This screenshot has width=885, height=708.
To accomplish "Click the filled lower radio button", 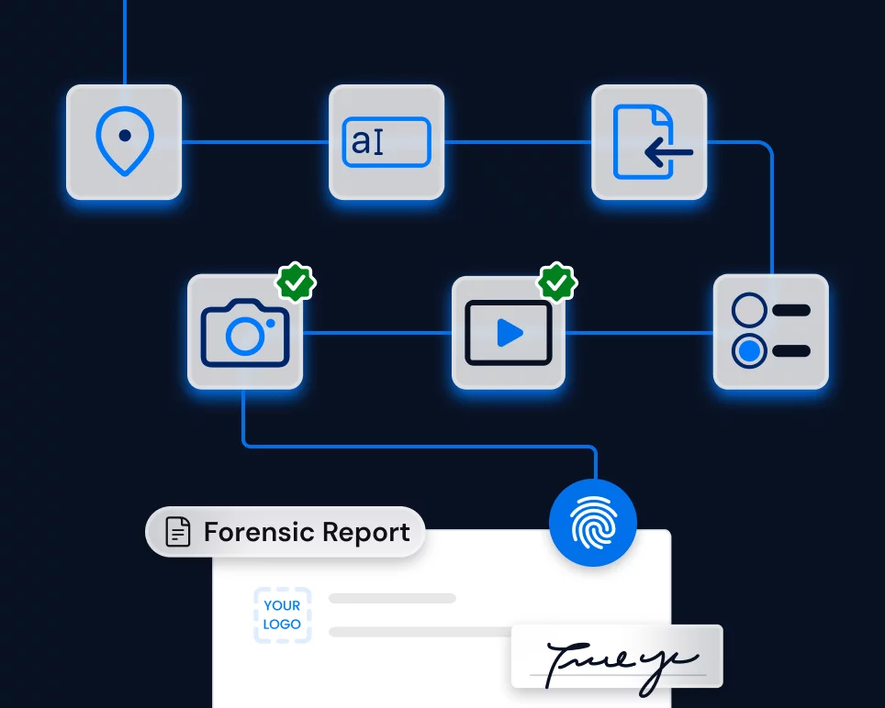I will point(749,351).
